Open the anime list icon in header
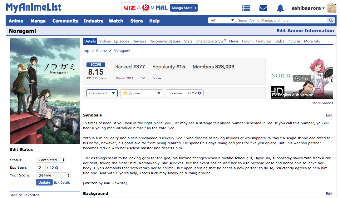 pyautogui.click(x=246, y=8)
